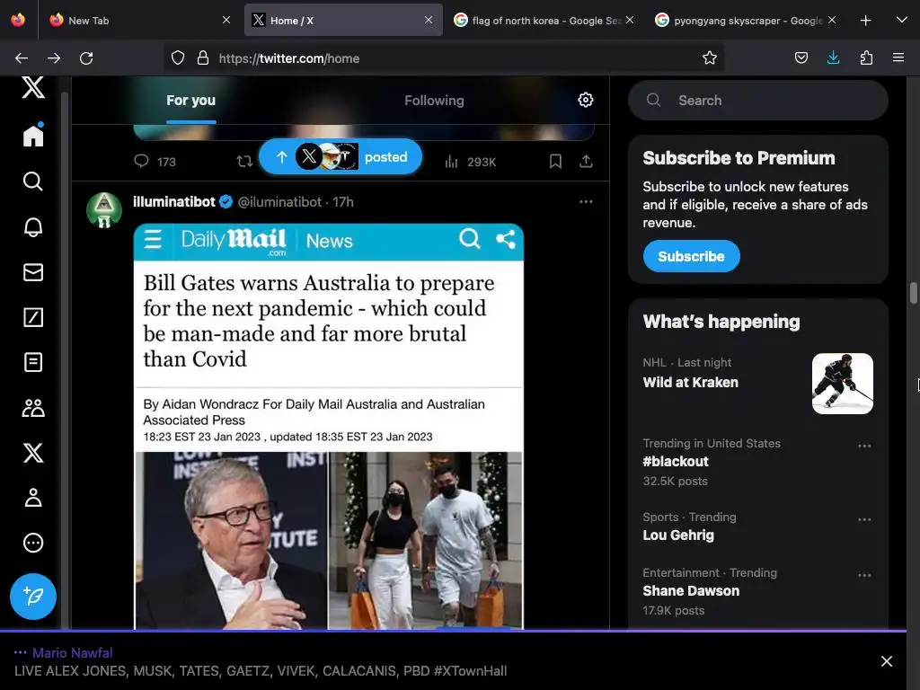Click the repost icon on the post

pos(244,162)
